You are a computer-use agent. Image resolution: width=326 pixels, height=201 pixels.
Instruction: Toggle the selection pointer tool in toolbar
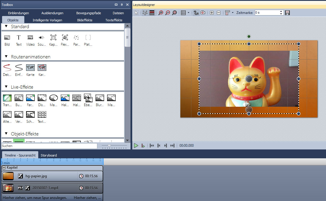pos(136,13)
